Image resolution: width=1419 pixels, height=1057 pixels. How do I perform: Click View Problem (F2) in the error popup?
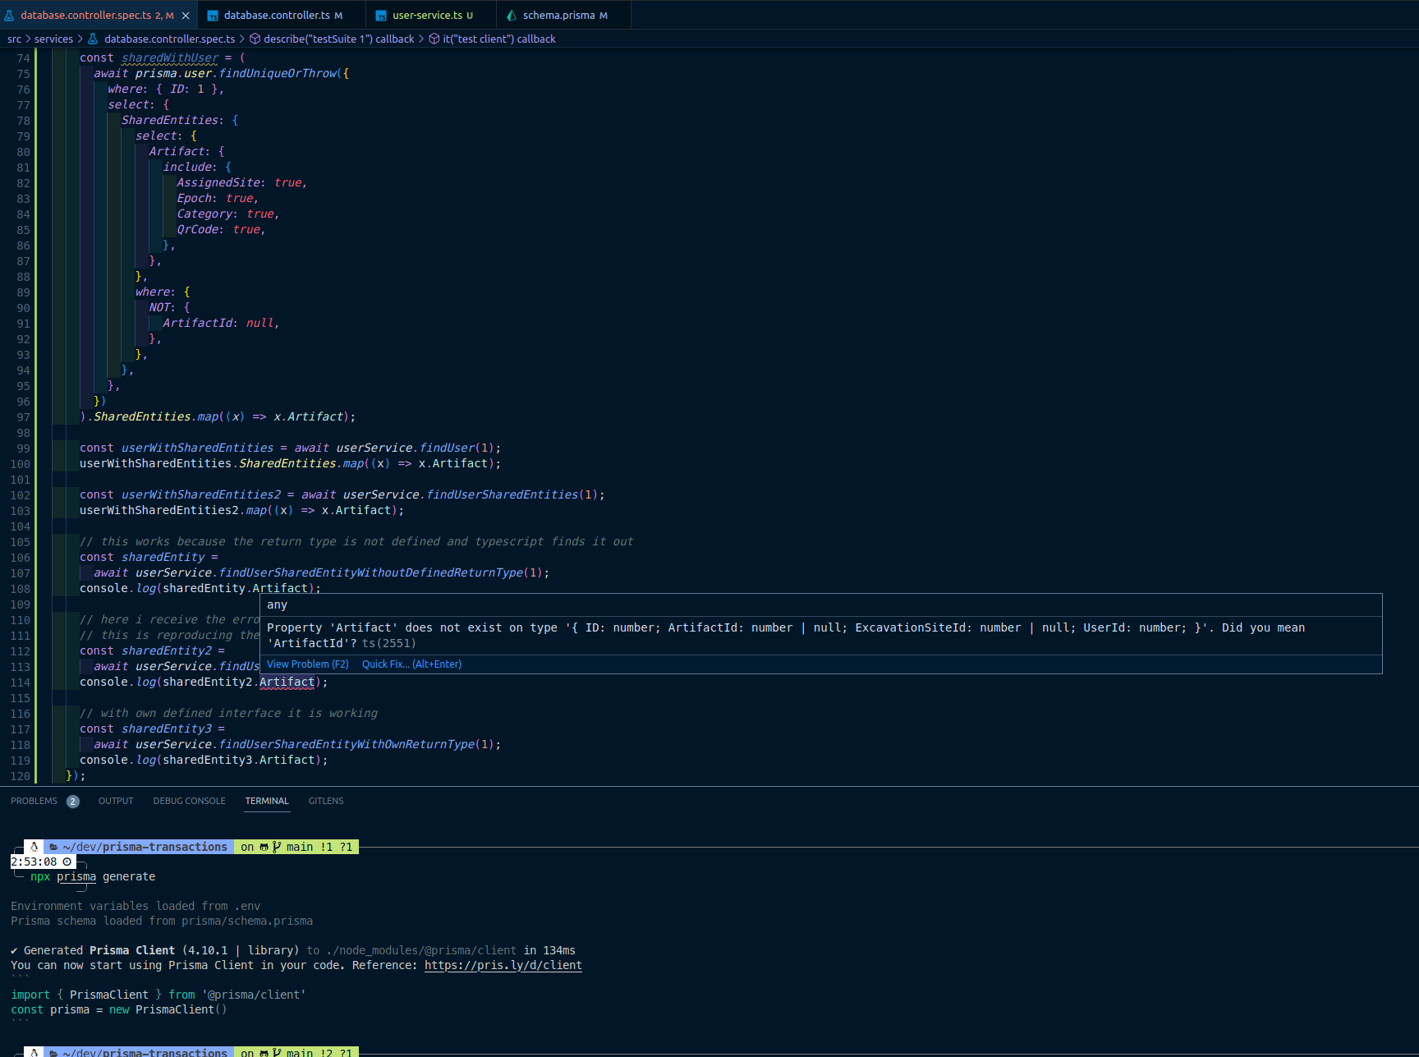click(x=307, y=664)
